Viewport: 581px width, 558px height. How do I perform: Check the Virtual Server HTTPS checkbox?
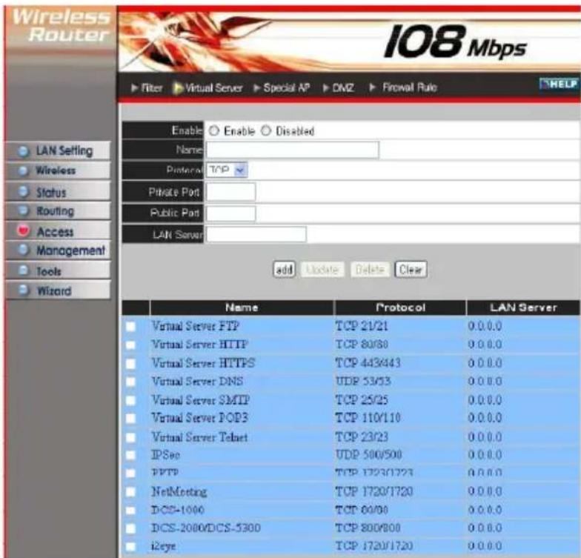130,363
